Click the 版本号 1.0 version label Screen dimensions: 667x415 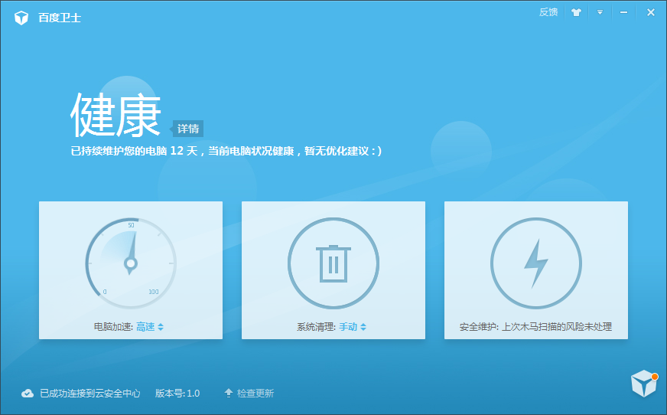point(177,393)
